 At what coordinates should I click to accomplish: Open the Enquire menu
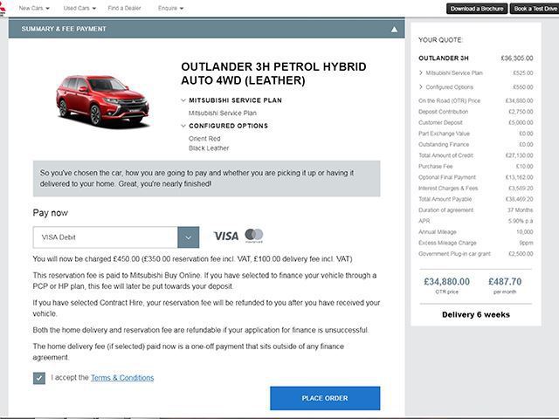click(x=171, y=8)
